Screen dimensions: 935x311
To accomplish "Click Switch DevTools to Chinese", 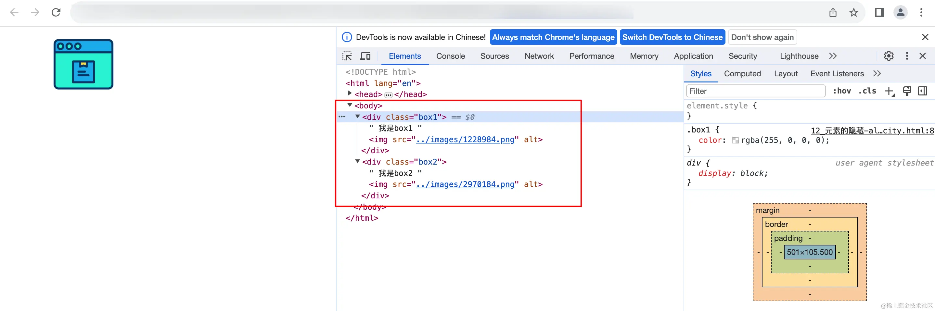I will (672, 37).
